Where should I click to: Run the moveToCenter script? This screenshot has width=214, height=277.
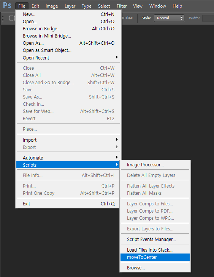coord(155,257)
